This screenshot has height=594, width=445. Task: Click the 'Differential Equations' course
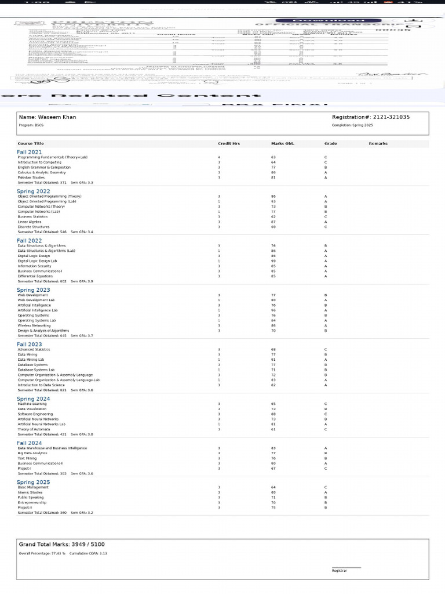tap(35, 277)
